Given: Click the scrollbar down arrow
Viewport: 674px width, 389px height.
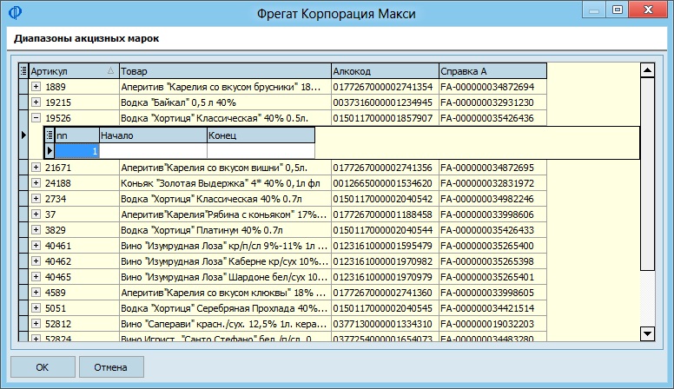Looking at the screenshot, I should point(647,333).
